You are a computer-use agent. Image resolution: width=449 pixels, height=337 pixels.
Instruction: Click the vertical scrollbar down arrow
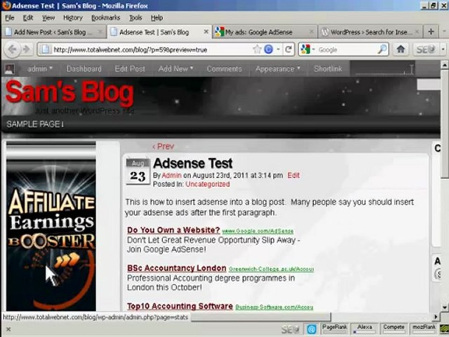444,307
